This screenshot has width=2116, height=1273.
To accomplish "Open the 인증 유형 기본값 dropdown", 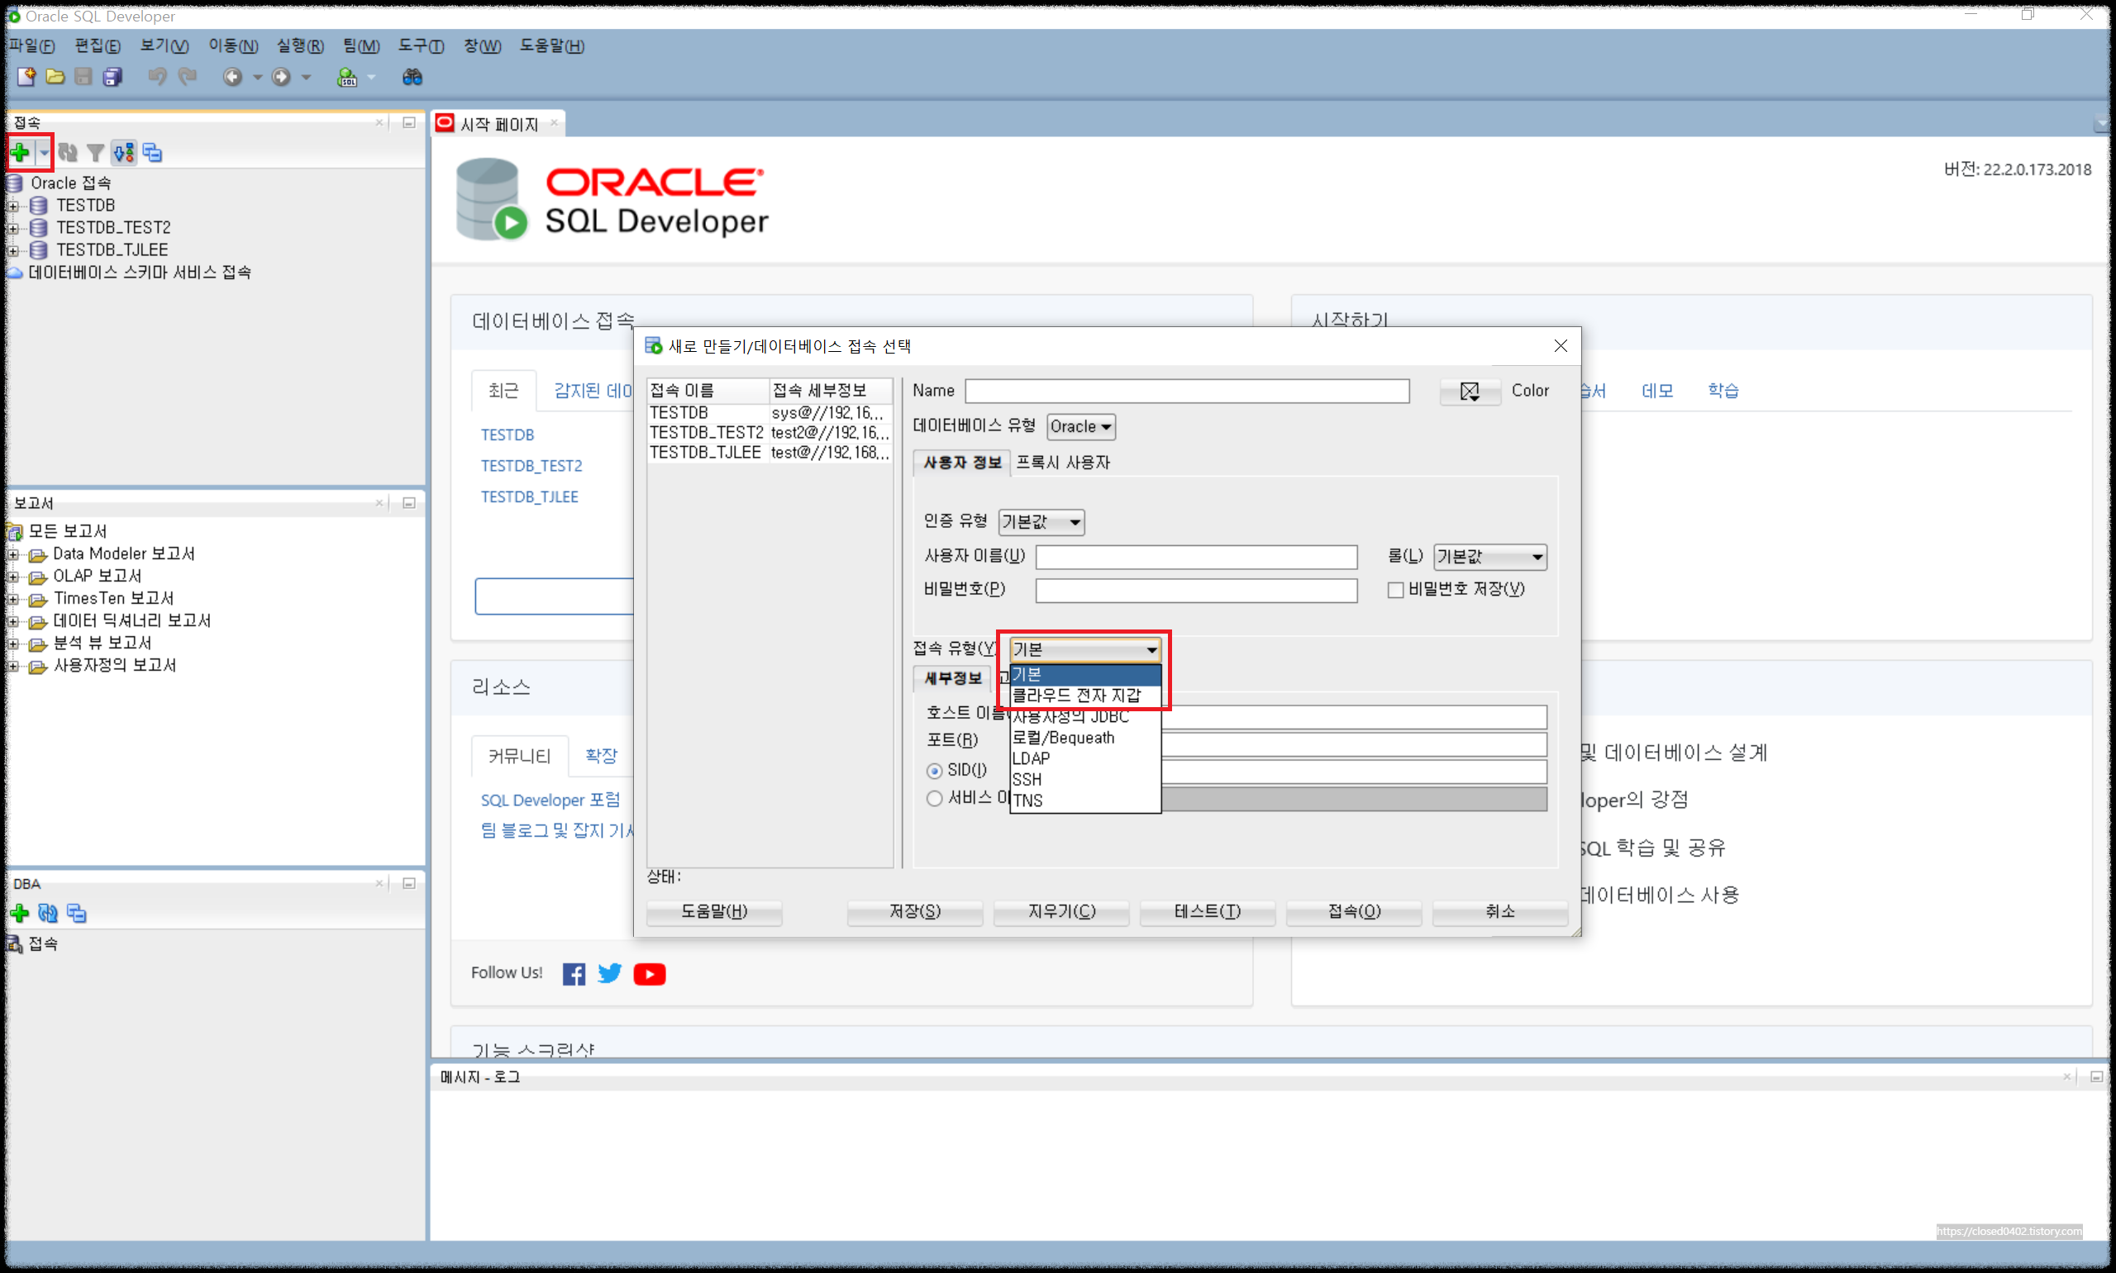I will tap(1041, 522).
